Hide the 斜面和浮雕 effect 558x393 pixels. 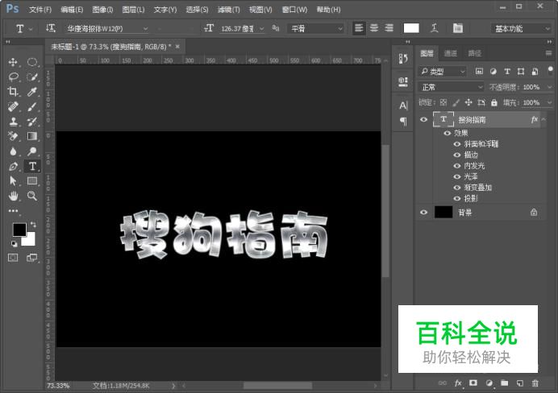tap(457, 144)
